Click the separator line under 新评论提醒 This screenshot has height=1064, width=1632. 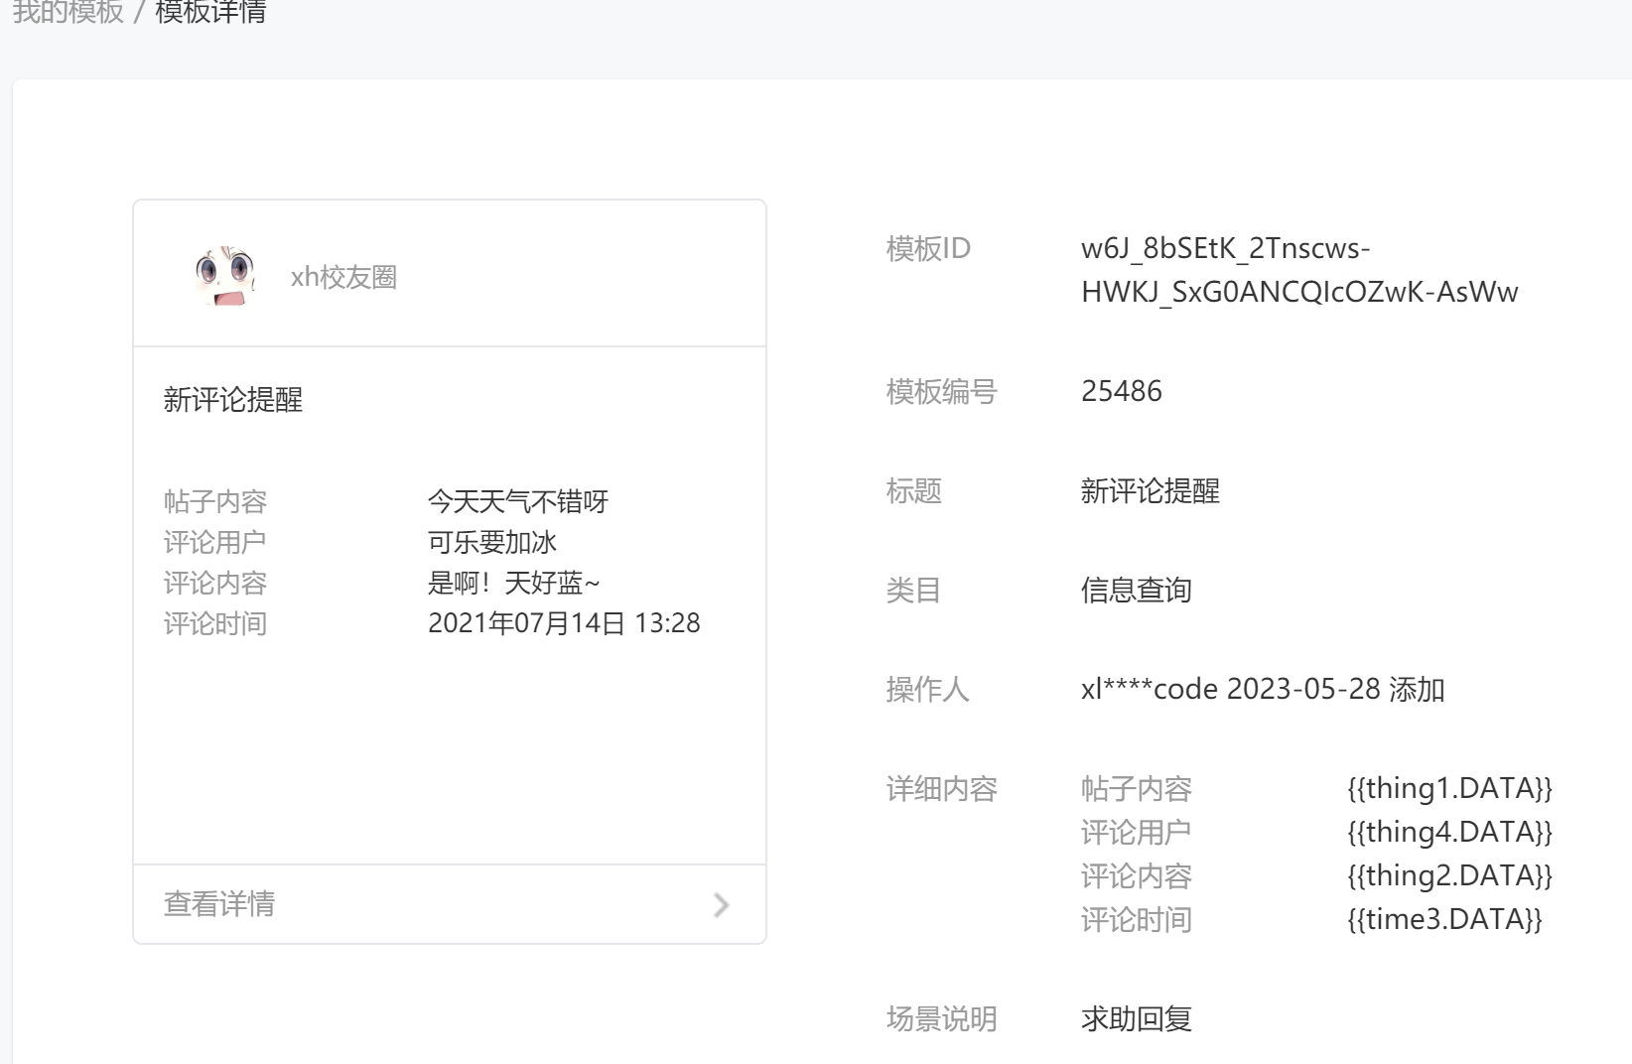click(449, 342)
